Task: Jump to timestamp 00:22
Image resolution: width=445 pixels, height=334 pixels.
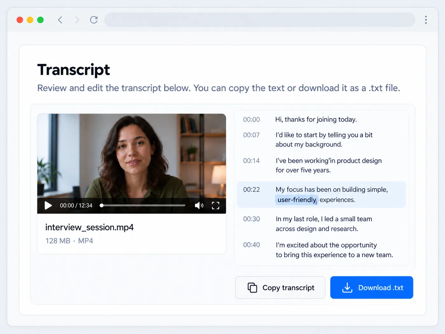Action: 251,190
